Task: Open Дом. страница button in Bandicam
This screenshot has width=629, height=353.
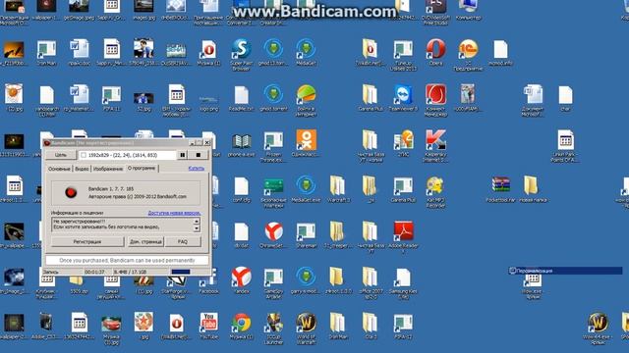Action: click(145, 242)
